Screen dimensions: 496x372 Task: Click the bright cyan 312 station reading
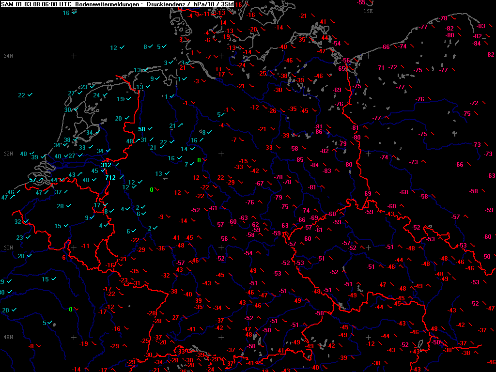[106, 165]
